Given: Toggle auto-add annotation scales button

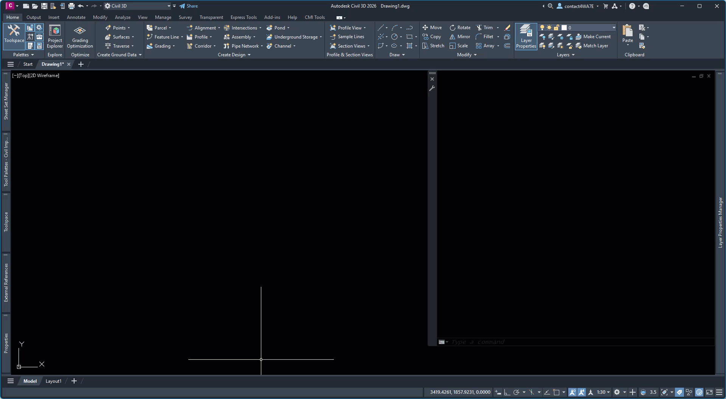Looking at the screenshot, I should 582,392.
